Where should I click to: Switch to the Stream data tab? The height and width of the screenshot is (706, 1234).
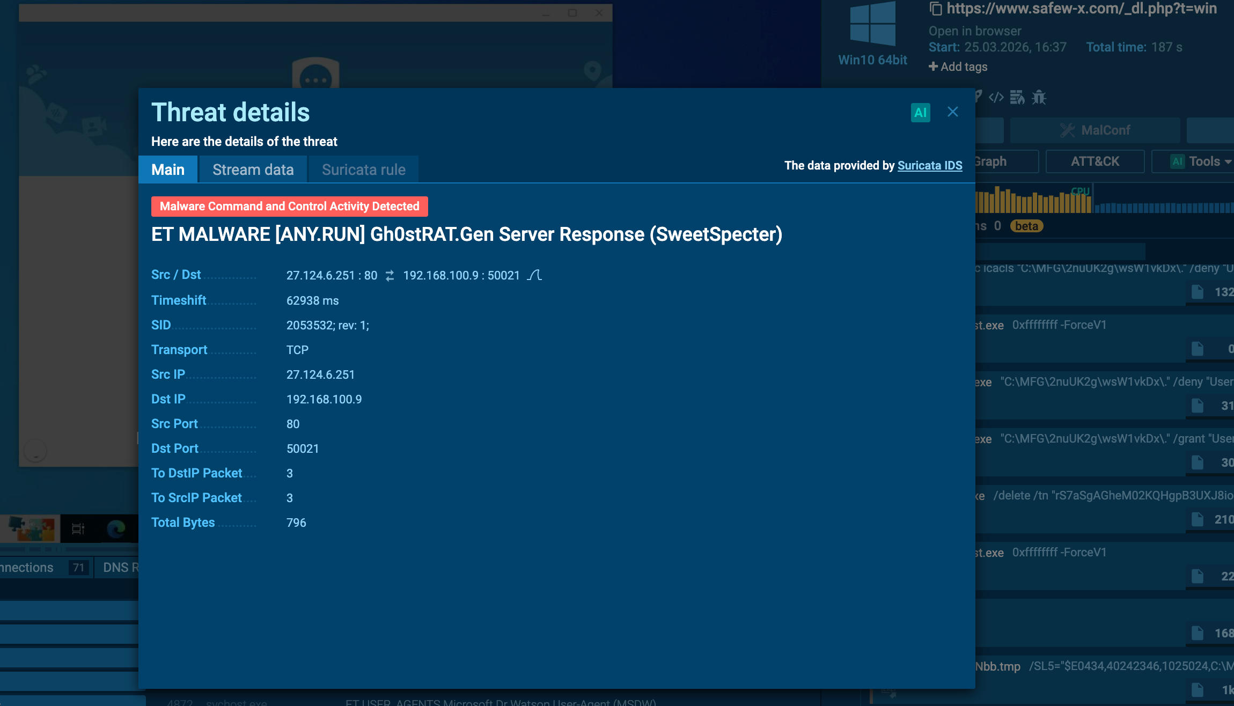point(253,170)
